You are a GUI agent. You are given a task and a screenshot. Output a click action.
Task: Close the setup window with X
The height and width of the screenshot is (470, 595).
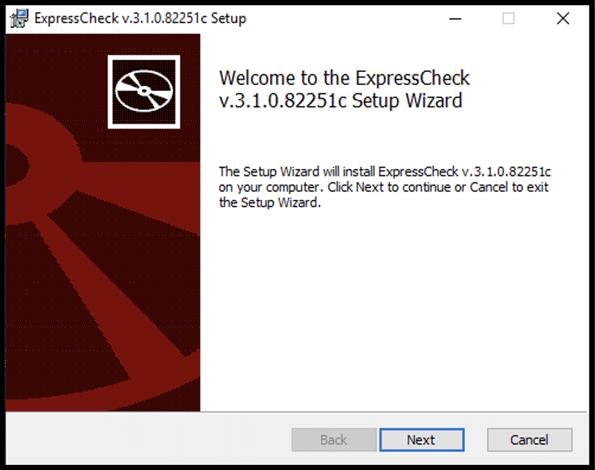pyautogui.click(x=563, y=19)
